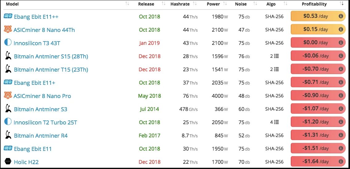Screen dimensions: 350x169
Task: Click the Holic hexagon icon beside H22
Action: point(8,162)
